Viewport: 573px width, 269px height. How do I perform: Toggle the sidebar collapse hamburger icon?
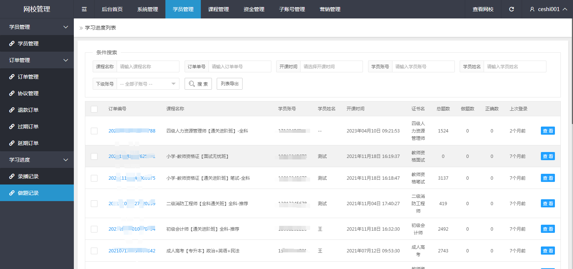(84, 9)
